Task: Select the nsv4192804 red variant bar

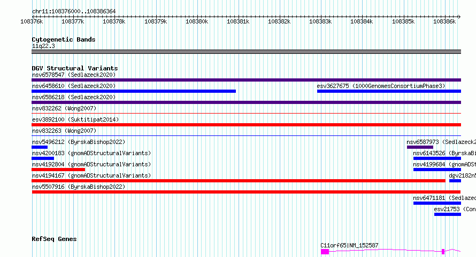Action: pos(58,170)
